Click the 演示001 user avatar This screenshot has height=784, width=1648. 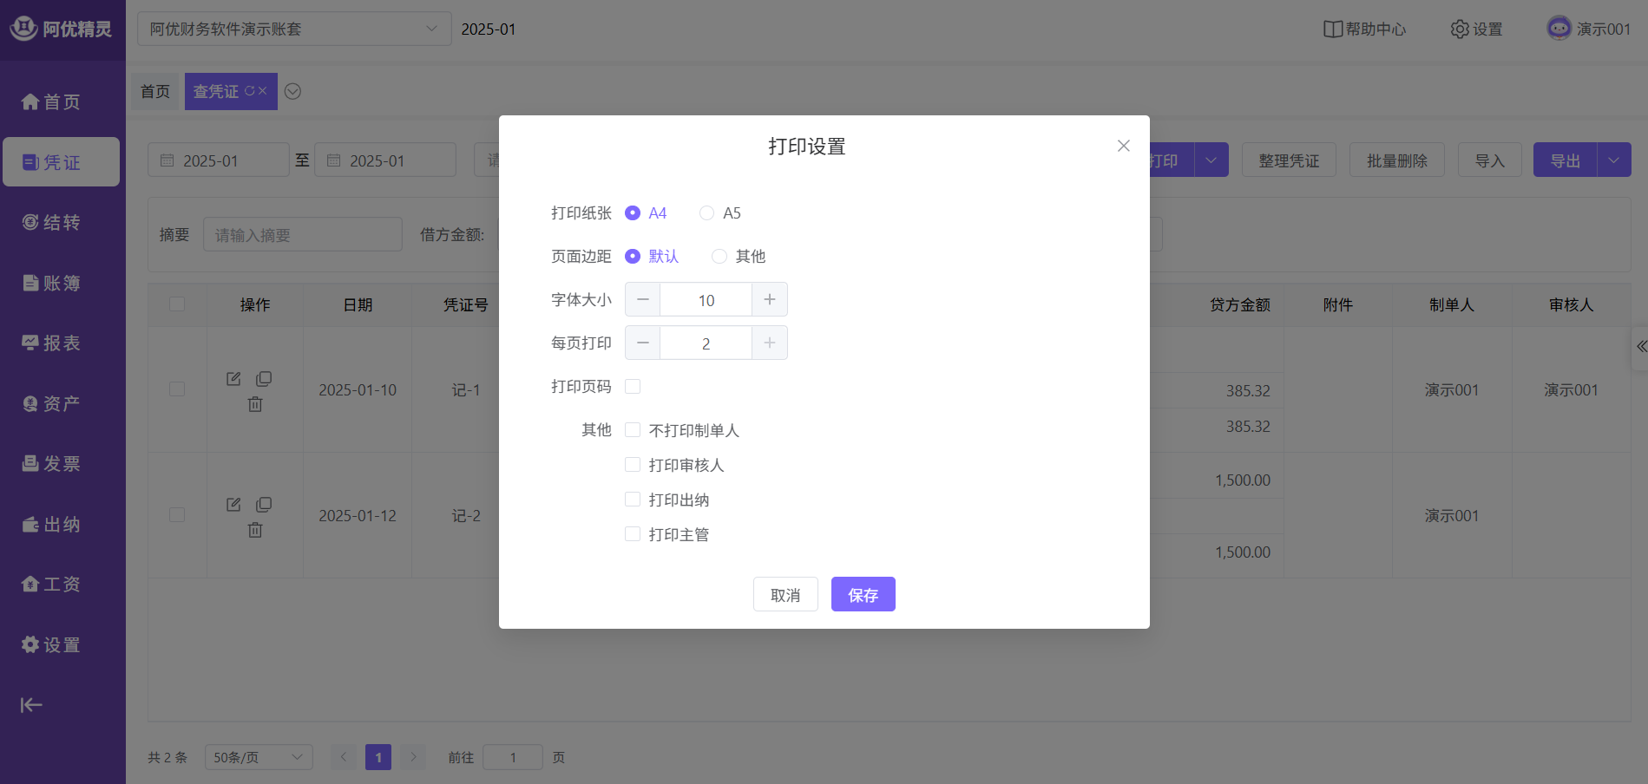[1559, 29]
